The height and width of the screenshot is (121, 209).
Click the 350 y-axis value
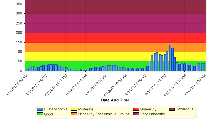19,4
